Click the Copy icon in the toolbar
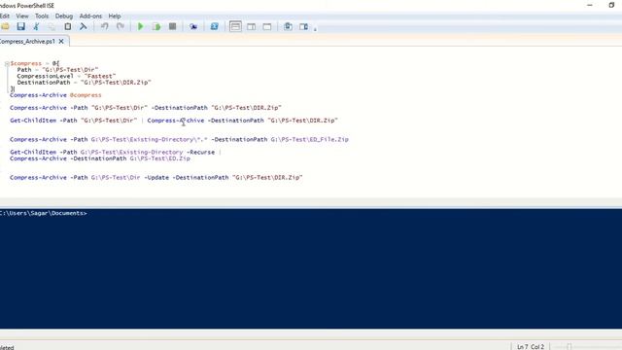 pos(52,26)
